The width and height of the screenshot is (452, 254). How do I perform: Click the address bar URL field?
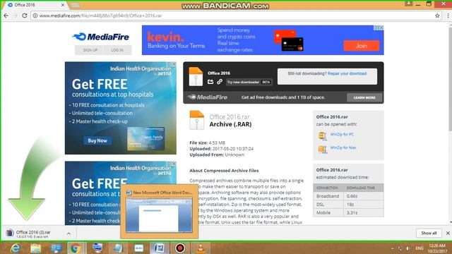[237, 16]
